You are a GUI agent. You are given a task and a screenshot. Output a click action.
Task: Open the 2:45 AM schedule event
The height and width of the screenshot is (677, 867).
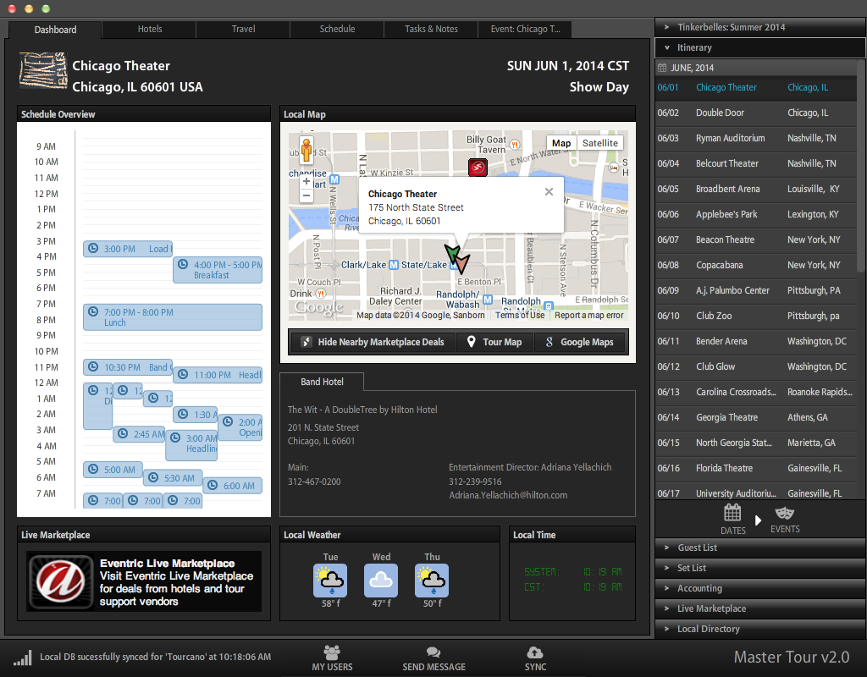tap(140, 434)
